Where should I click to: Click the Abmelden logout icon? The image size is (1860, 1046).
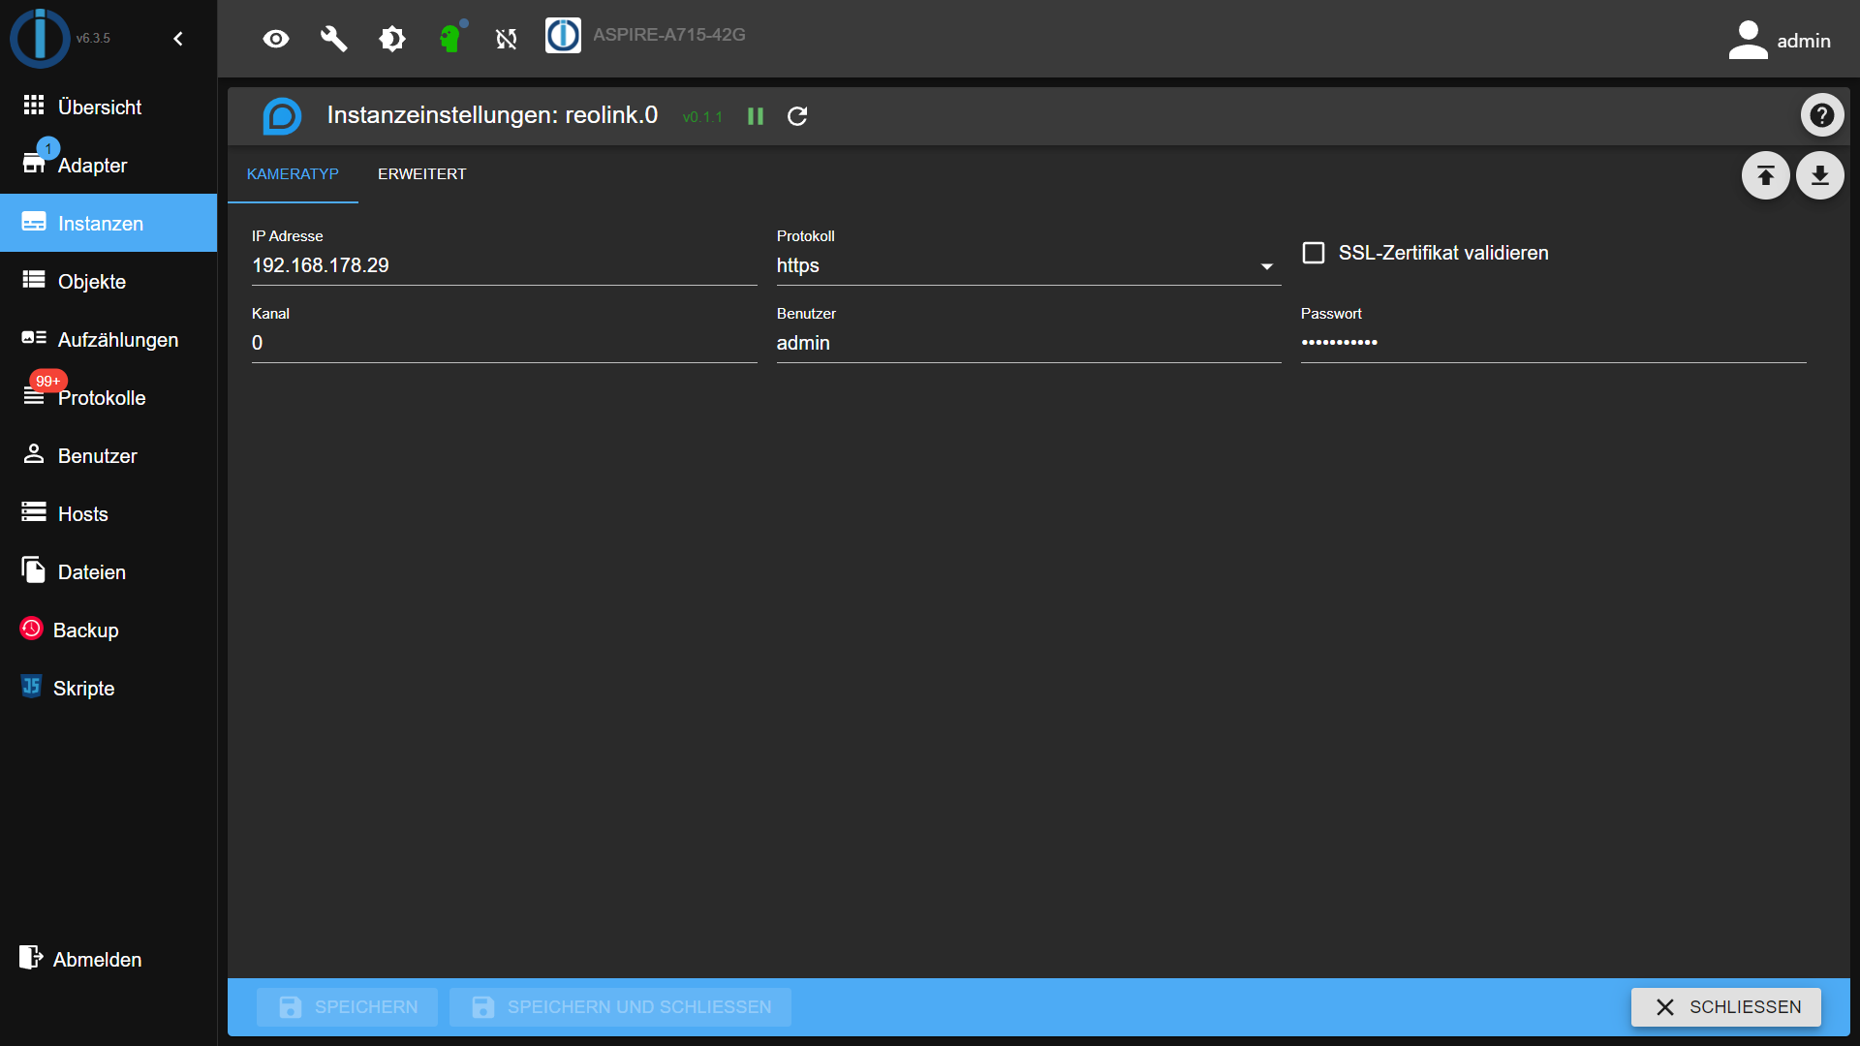tap(31, 958)
